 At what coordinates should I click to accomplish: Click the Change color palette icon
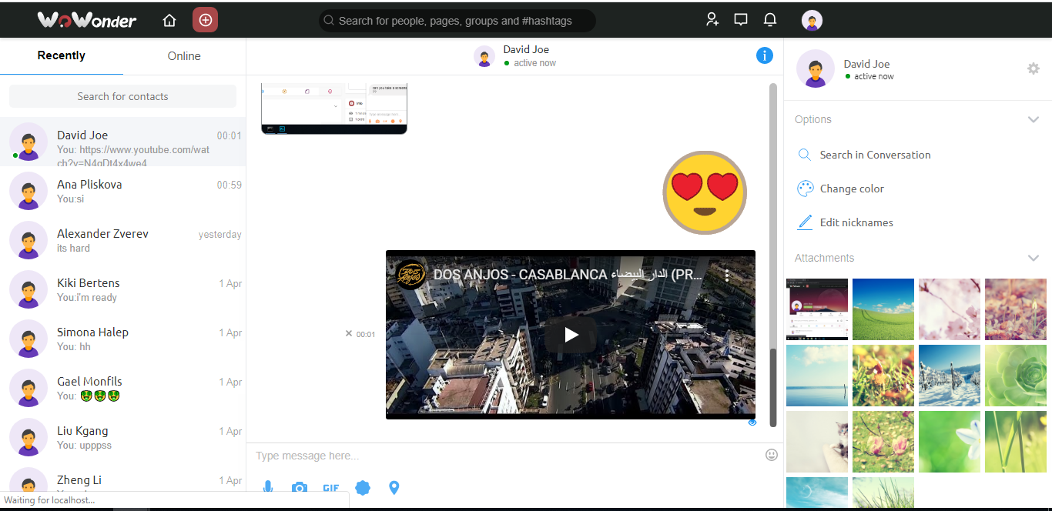coord(805,189)
